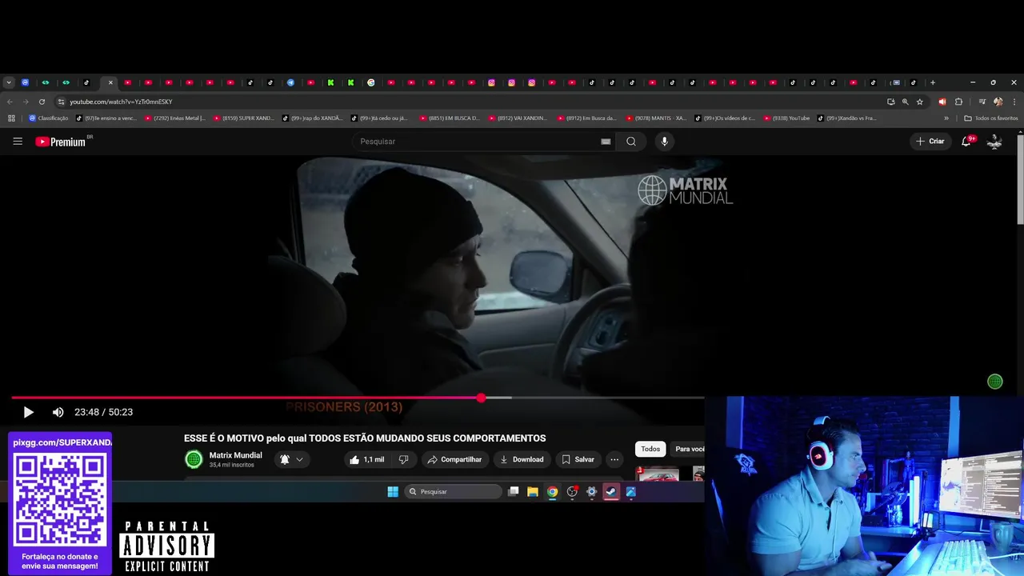Open the Chrome profile avatar
The width and height of the screenshot is (1024, 576).
click(x=998, y=102)
